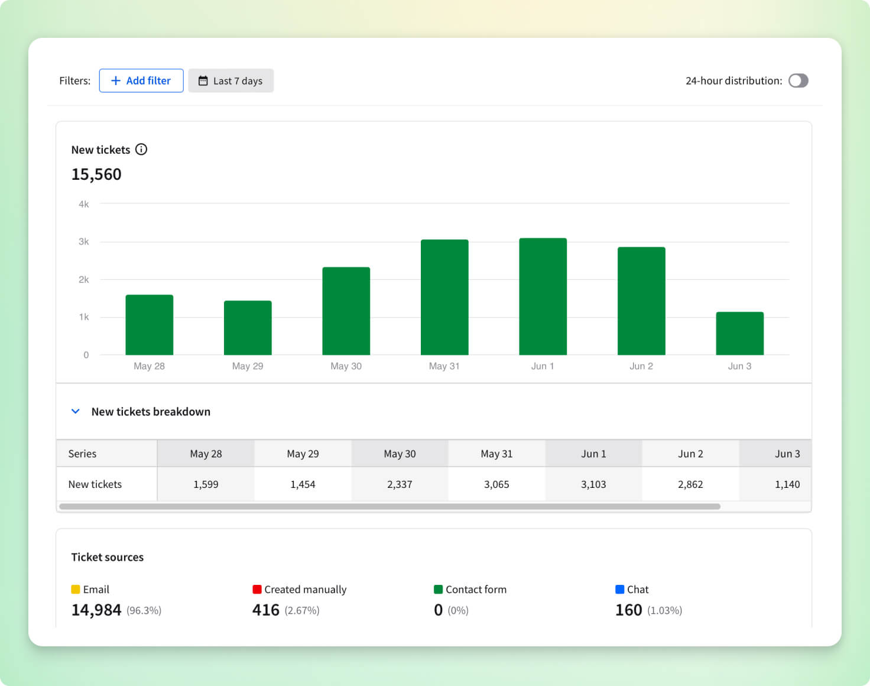Click the 3,103 cell under Jun 1
The width and height of the screenshot is (870, 686).
coord(593,484)
